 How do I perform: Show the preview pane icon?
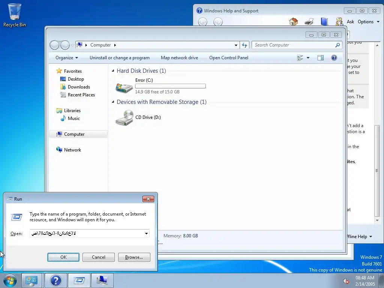coord(321,58)
